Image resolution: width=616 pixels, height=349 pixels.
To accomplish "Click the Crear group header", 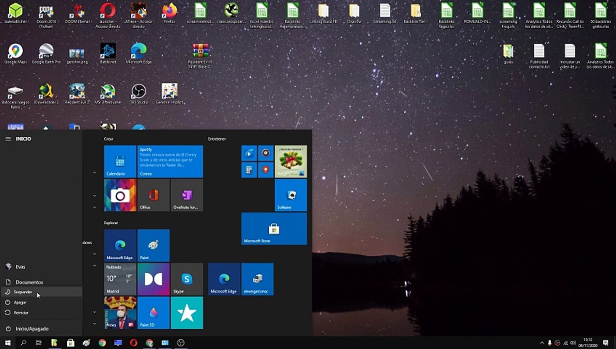I will pos(108,139).
